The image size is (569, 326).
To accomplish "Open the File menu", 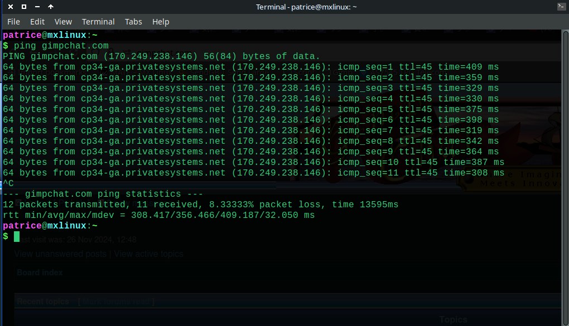I will [13, 22].
